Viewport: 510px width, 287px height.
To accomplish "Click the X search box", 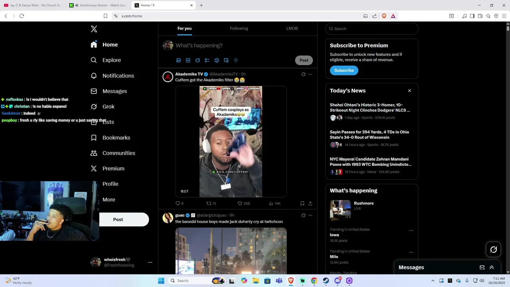I will point(372,29).
